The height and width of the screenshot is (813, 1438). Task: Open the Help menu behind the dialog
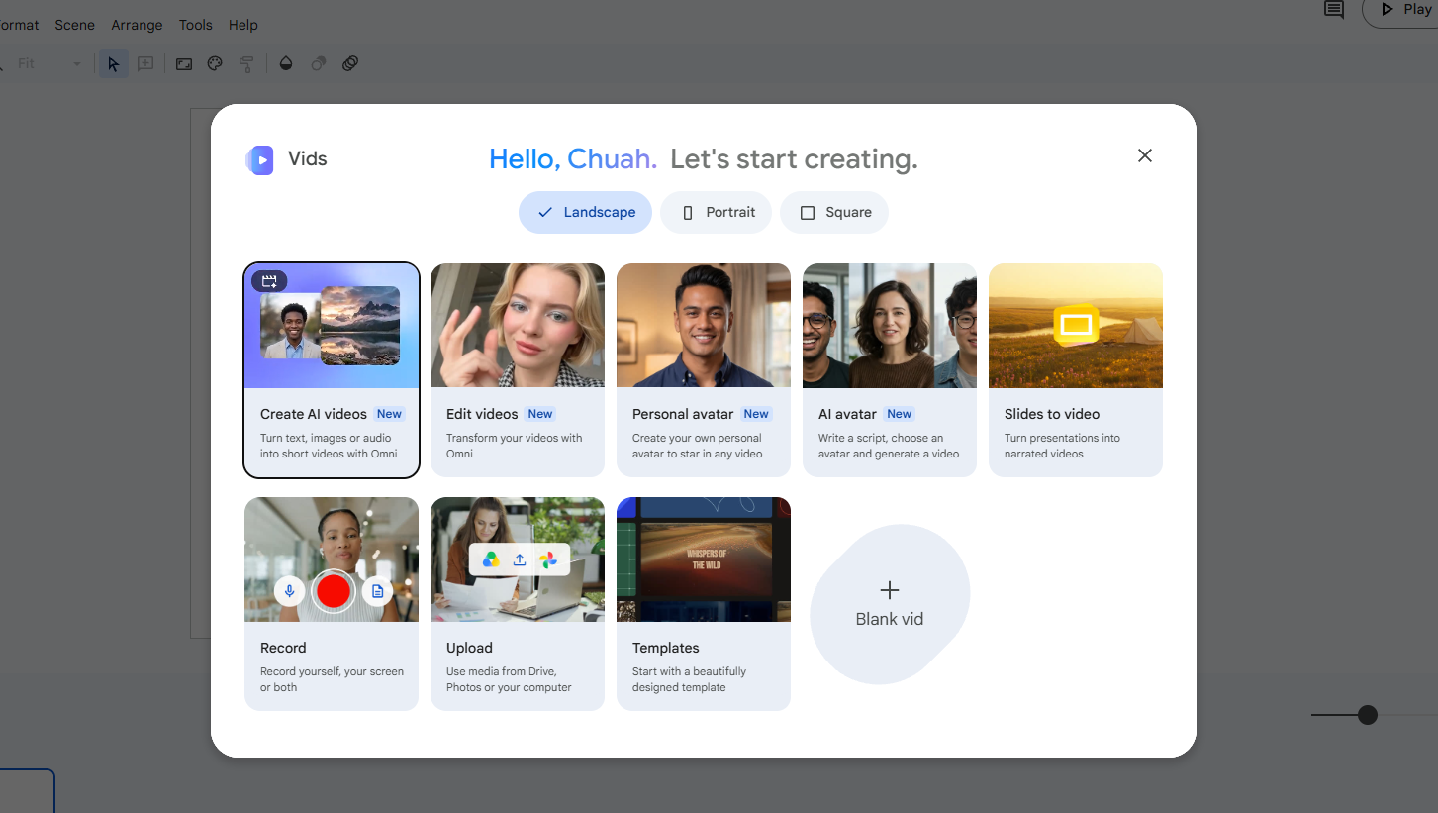[243, 25]
